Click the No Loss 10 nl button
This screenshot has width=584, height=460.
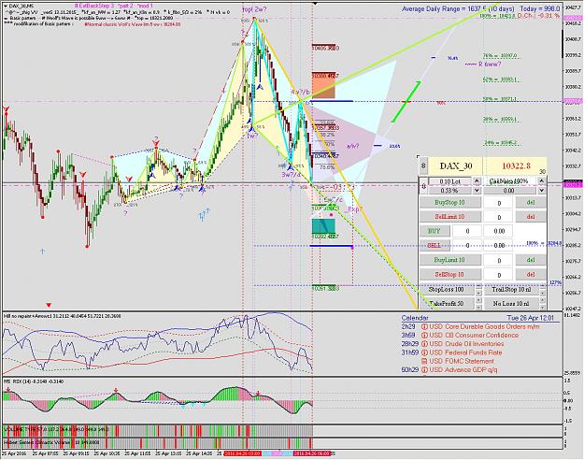pos(511,304)
